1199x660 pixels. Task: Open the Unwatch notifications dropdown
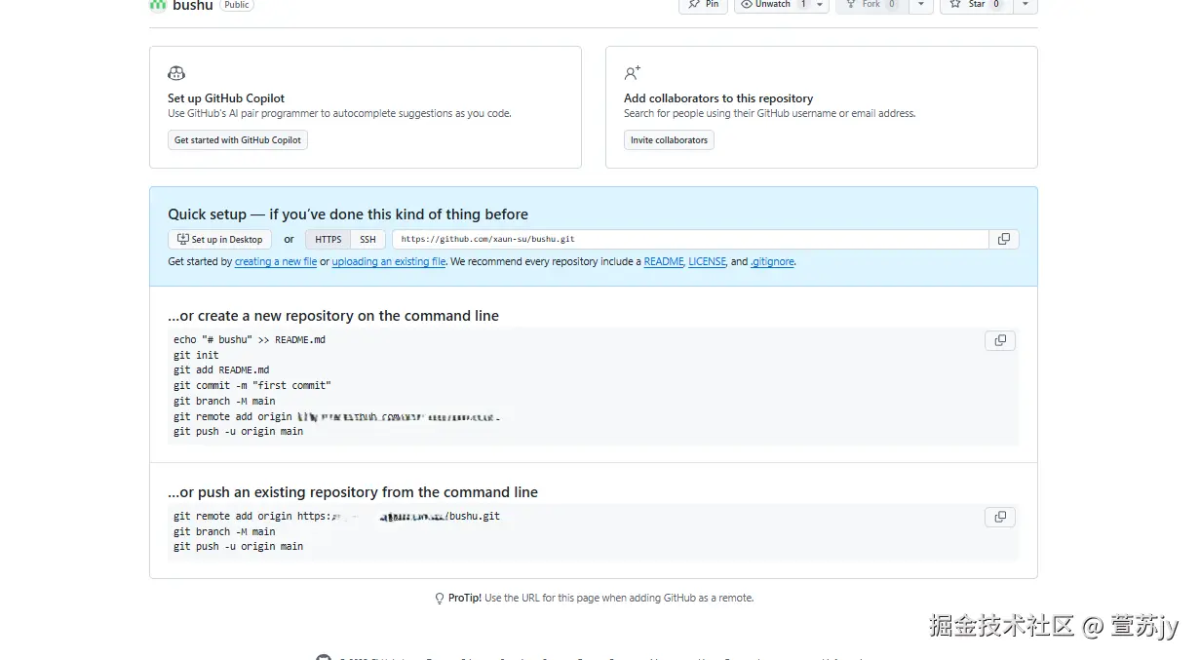point(781,5)
